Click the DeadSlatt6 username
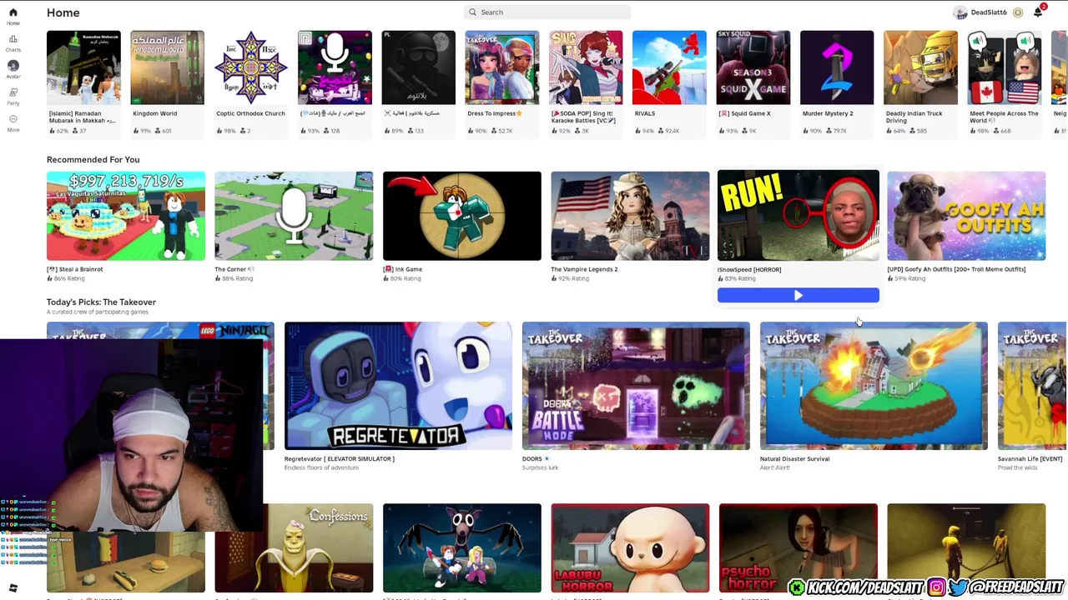The width and height of the screenshot is (1068, 600). tap(989, 12)
